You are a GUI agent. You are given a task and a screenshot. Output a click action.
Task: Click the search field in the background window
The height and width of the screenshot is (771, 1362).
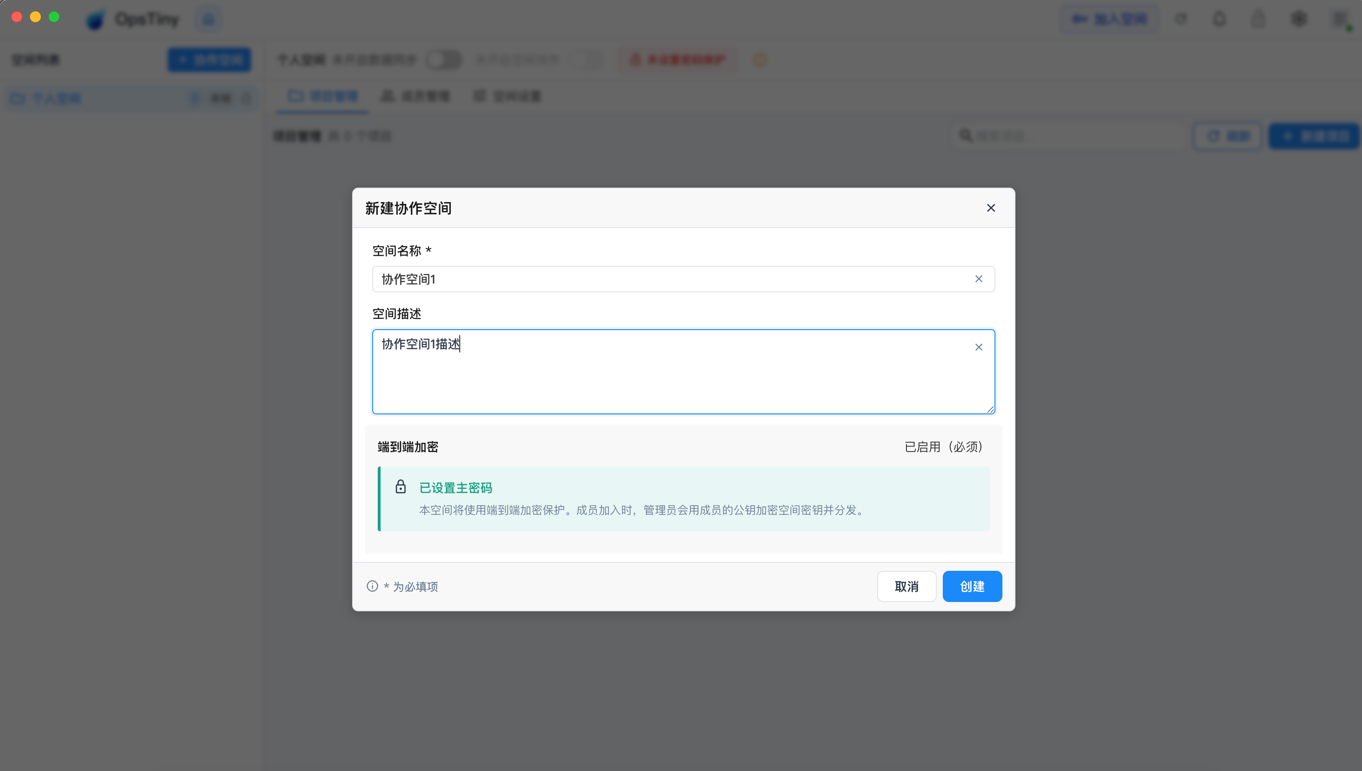pyautogui.click(x=1068, y=136)
